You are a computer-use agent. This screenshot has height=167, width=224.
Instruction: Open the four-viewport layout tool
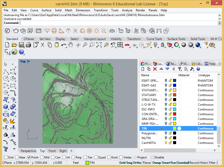click(x=120, y=45)
